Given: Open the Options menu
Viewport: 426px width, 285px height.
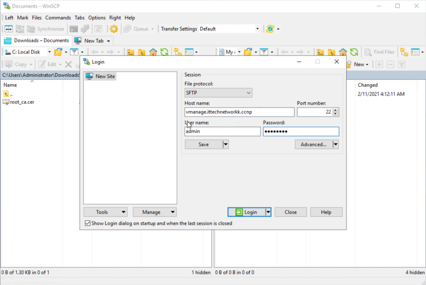Looking at the screenshot, I should click(x=97, y=18).
